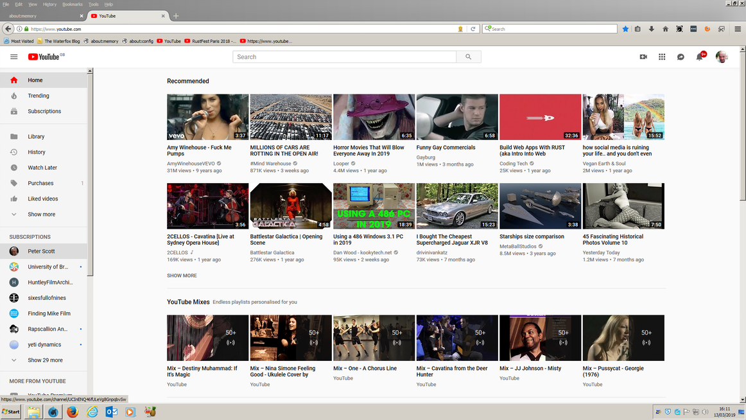
Task: Open the upload video camera icon
Action: (x=643, y=57)
